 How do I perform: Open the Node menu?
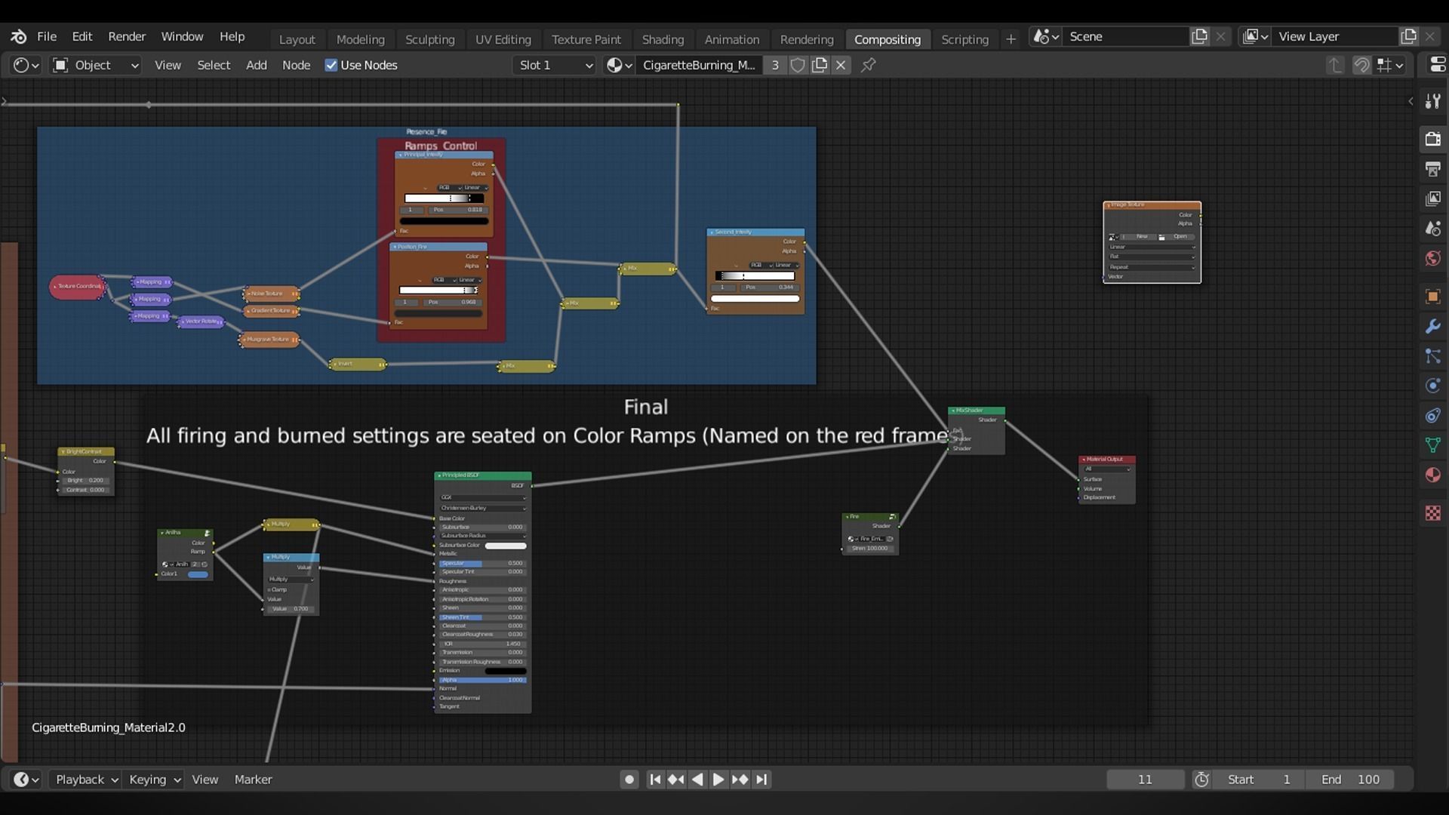(296, 65)
